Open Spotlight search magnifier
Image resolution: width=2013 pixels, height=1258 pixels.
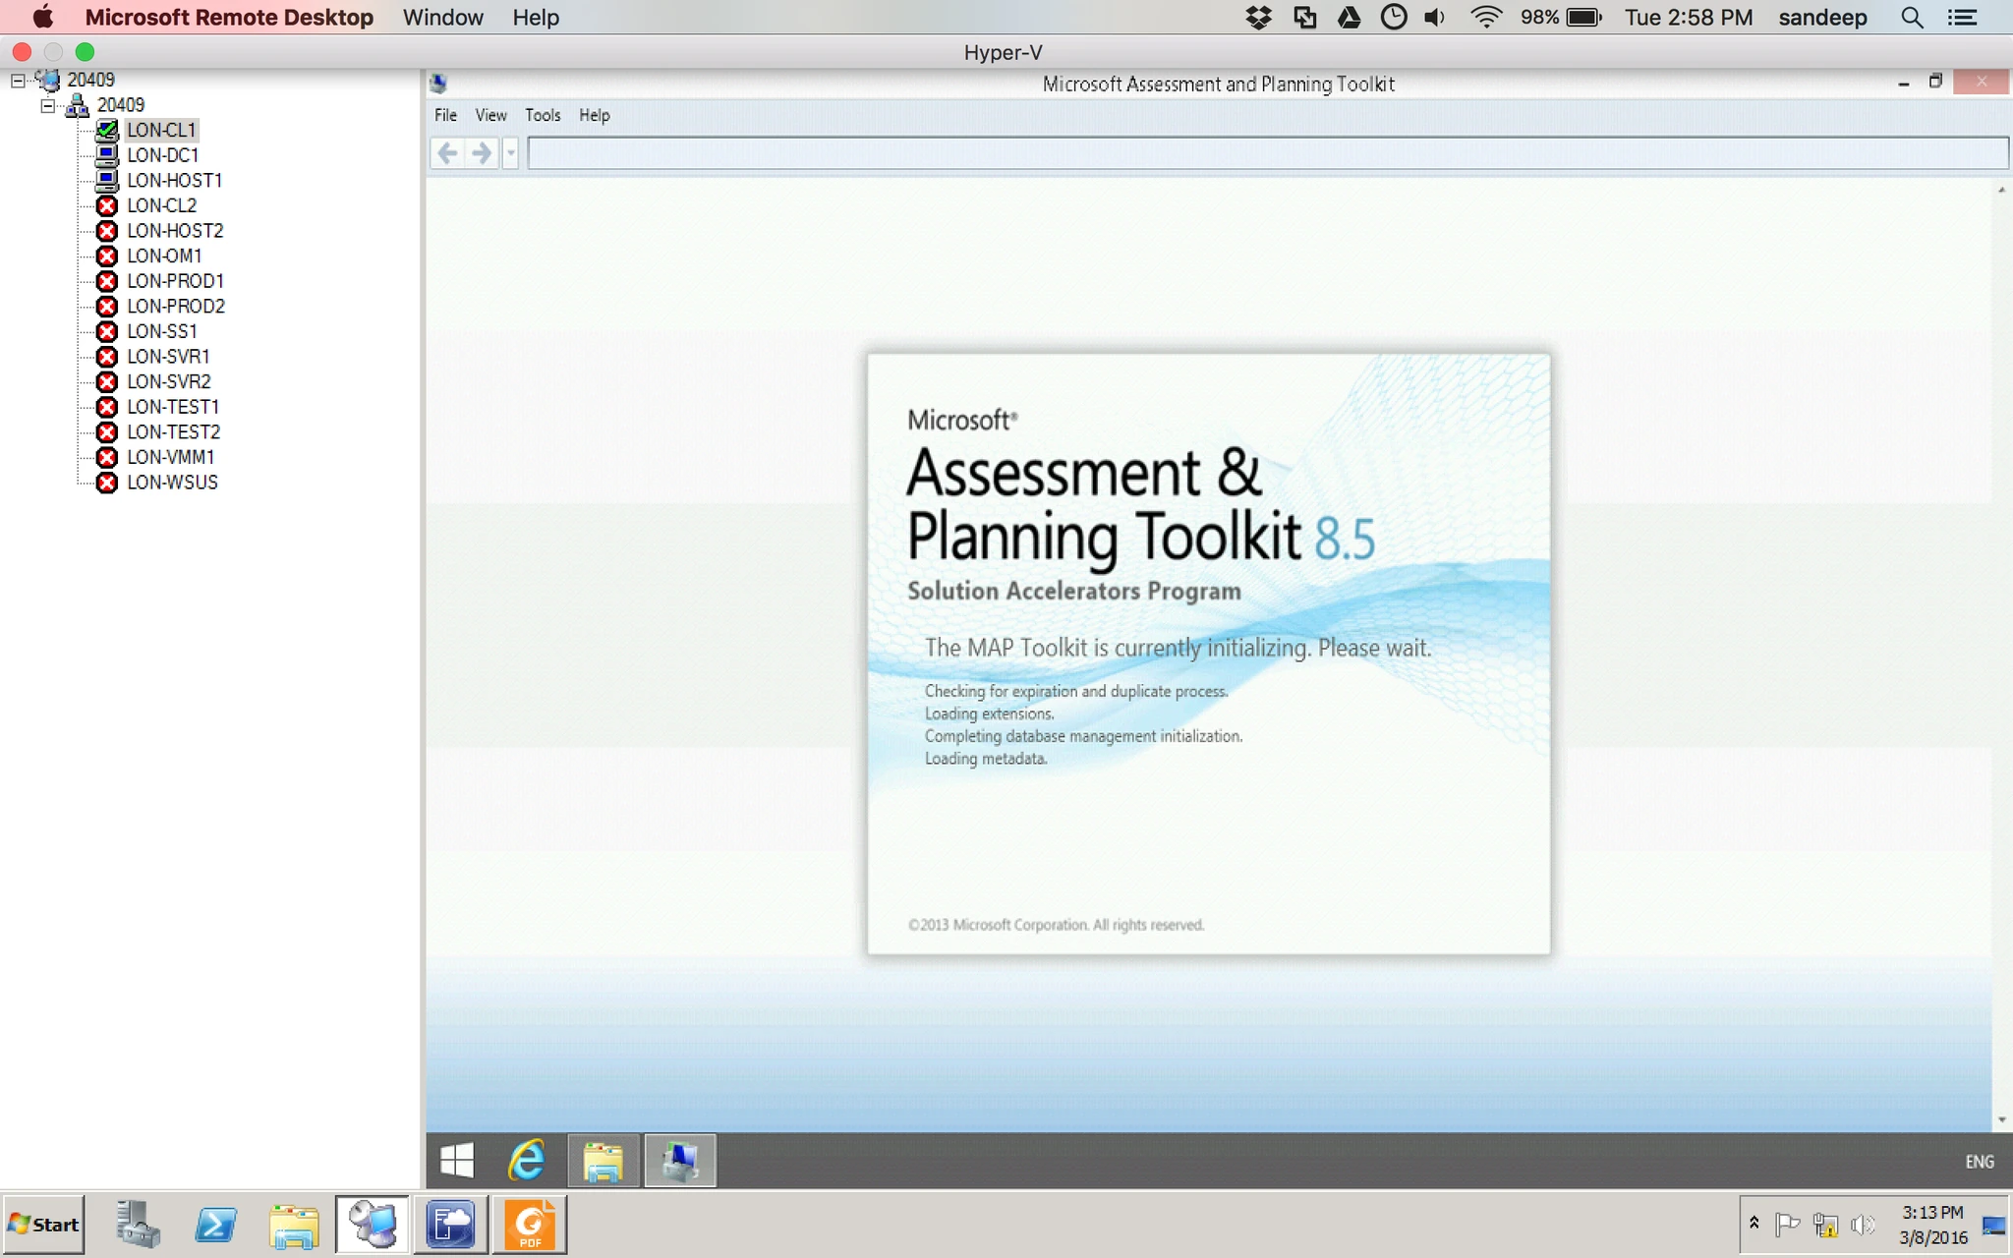[1912, 18]
